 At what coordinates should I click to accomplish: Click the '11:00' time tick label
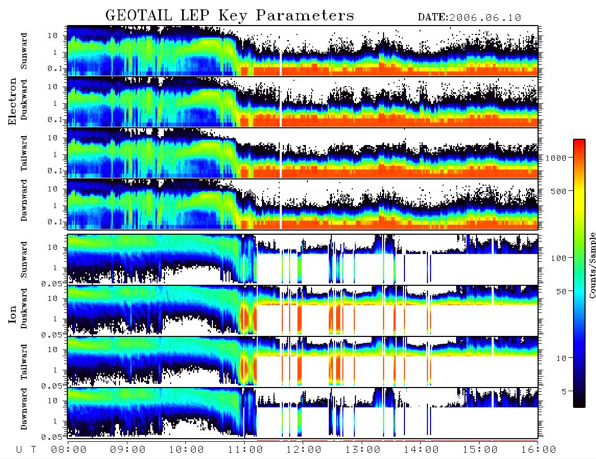(x=245, y=450)
